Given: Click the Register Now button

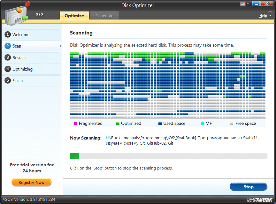Looking at the screenshot, I should [x=32, y=182].
